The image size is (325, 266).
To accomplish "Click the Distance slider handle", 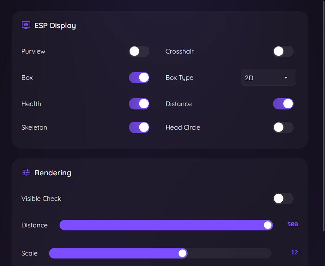I will pos(267,225).
